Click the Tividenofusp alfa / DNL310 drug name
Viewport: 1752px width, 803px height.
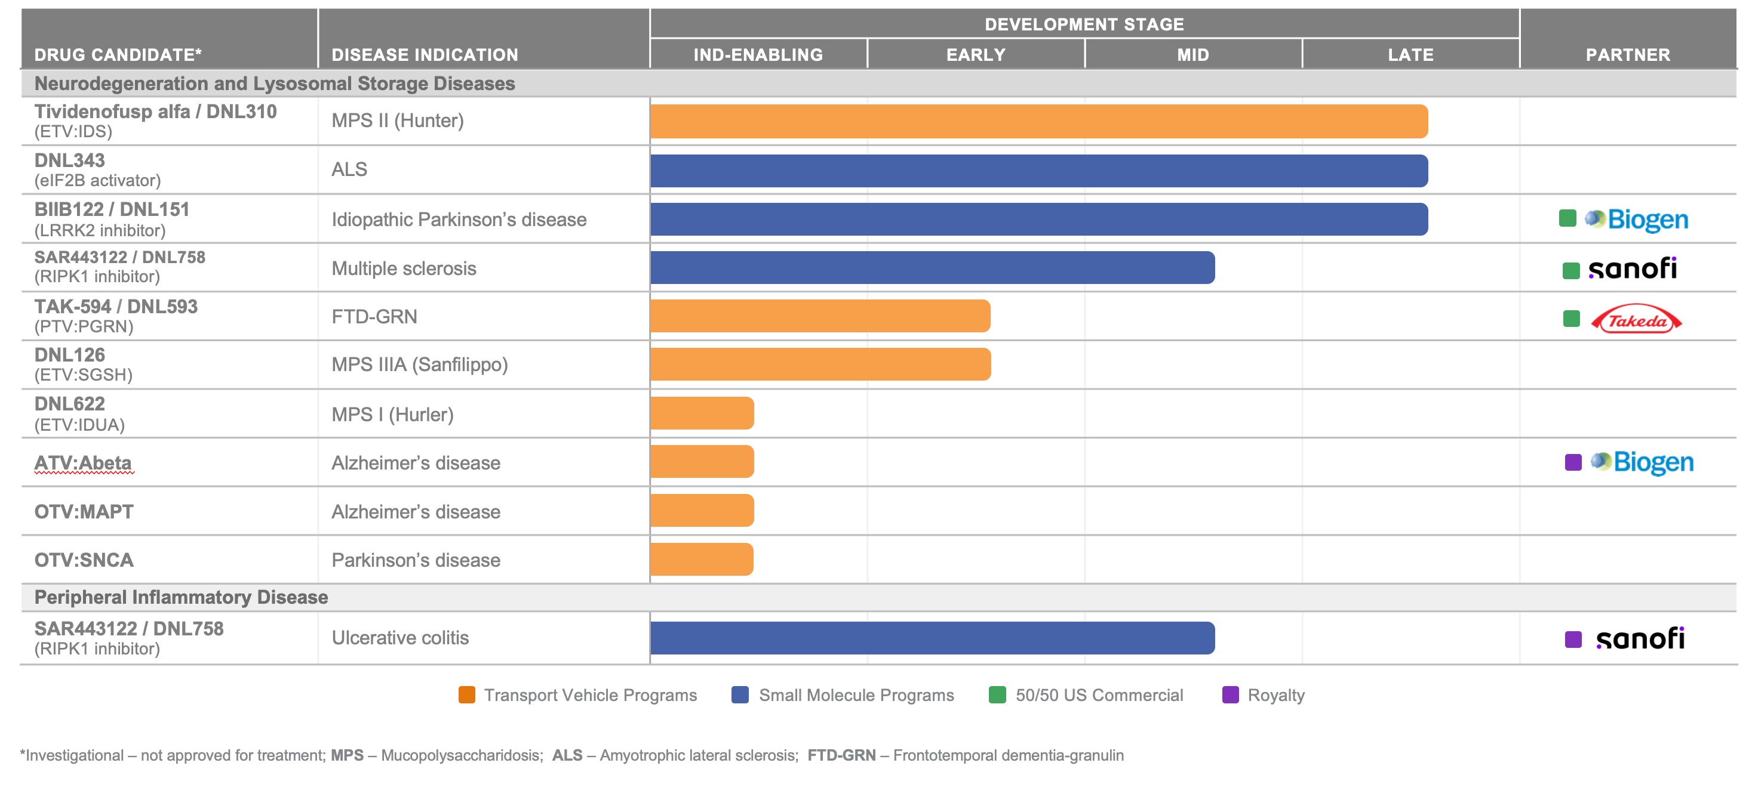(x=155, y=112)
